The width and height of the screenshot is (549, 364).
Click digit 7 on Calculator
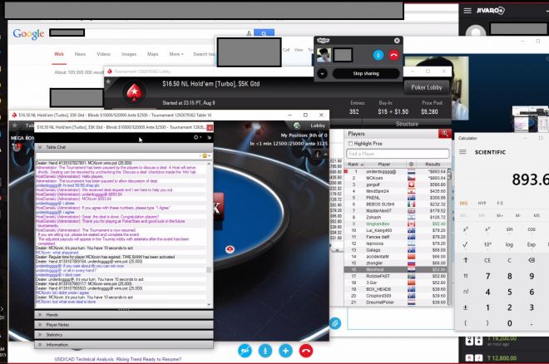coord(487,276)
